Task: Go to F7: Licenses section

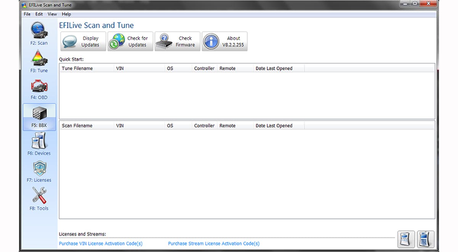Action: (x=39, y=171)
